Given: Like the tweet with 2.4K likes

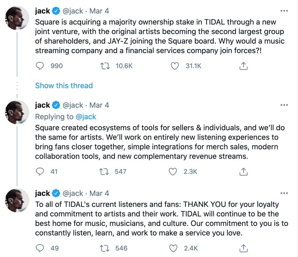Looking at the screenshot, I should coord(173,248).
